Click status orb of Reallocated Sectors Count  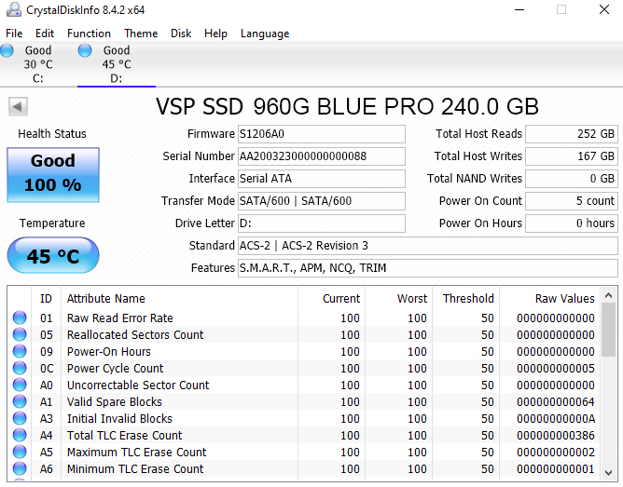[20, 334]
